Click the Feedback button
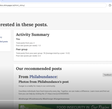 (x=108, y=75)
